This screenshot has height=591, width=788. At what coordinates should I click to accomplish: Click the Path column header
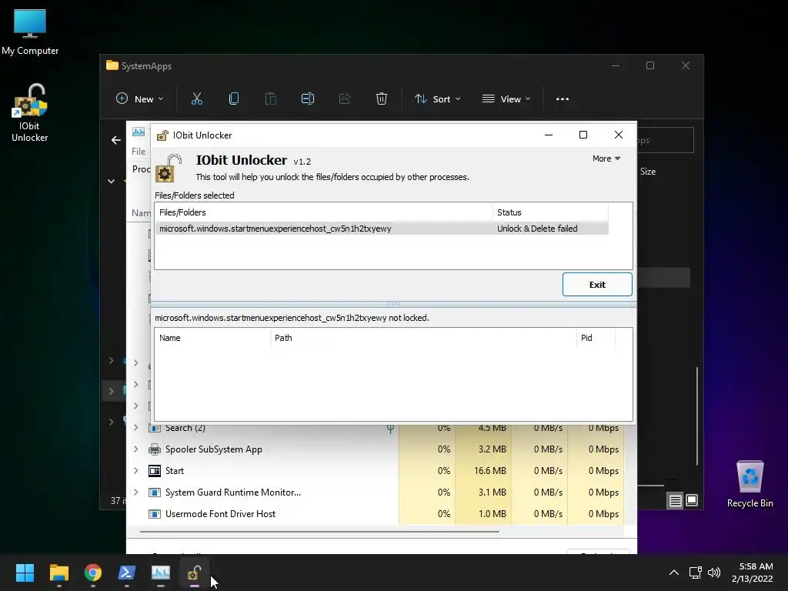(423, 339)
